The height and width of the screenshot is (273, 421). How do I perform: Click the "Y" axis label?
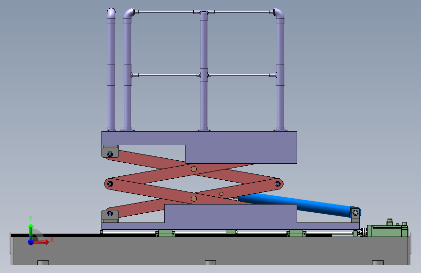[x=31, y=219]
